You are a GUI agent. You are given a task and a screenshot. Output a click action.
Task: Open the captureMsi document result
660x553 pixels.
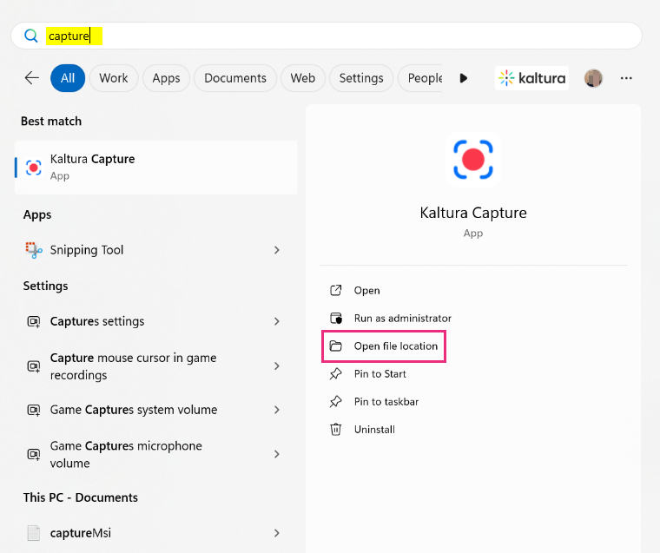point(156,533)
